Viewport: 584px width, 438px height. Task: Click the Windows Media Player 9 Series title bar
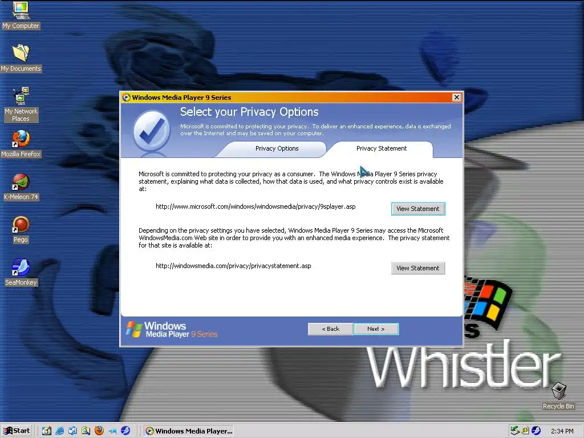291,97
